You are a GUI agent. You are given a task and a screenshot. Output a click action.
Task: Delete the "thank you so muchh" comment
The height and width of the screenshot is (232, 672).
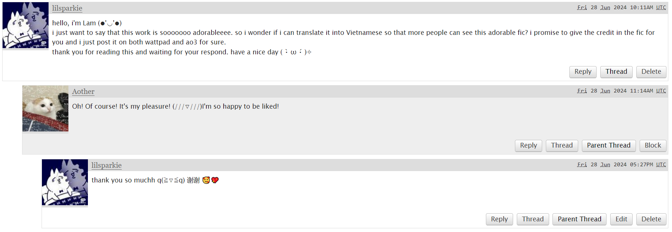[651, 220]
